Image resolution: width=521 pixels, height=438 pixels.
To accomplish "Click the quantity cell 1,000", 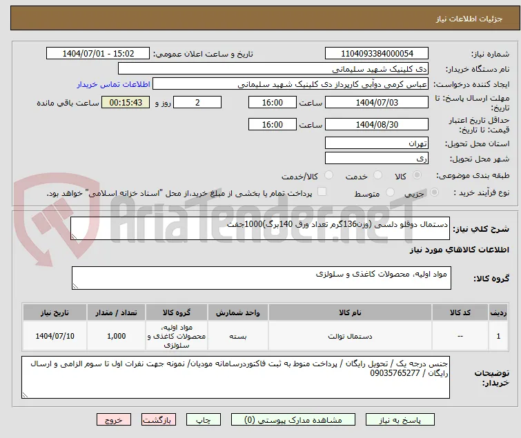I will point(116,336).
